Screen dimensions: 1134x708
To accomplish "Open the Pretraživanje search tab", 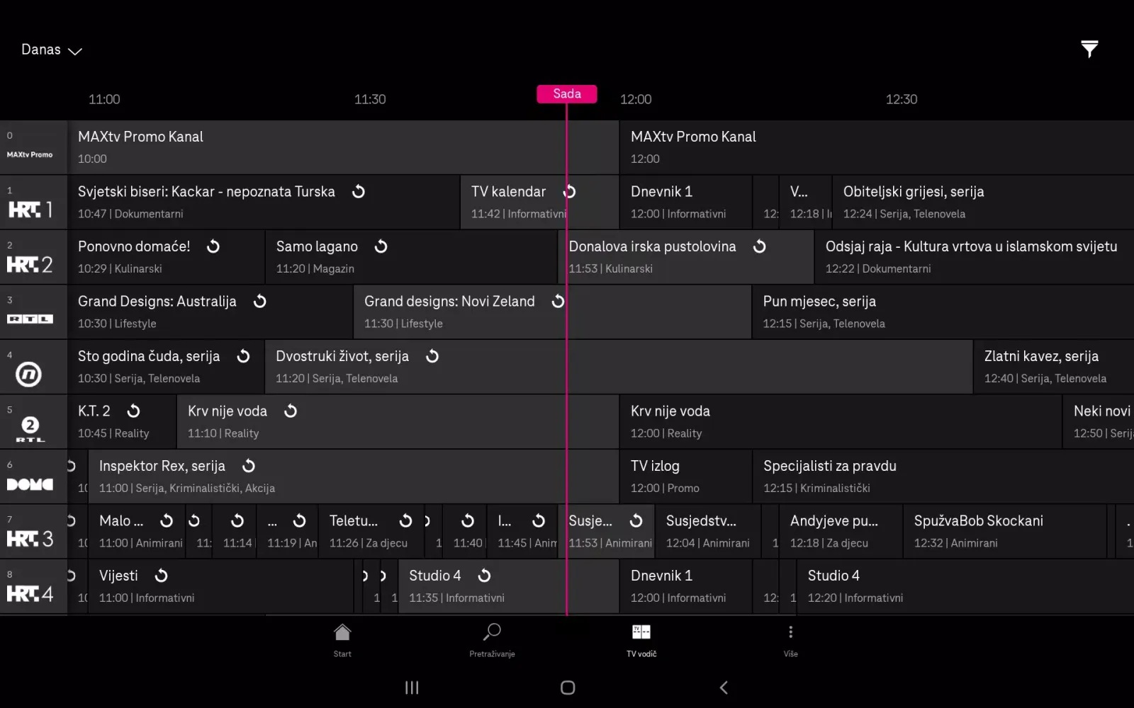I will (x=492, y=640).
